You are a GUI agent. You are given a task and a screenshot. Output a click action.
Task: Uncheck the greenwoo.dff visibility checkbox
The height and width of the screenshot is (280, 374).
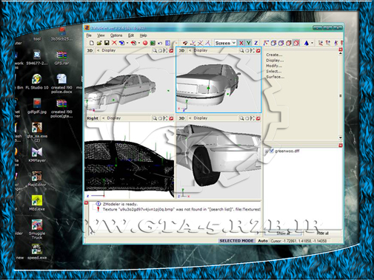pos(272,151)
